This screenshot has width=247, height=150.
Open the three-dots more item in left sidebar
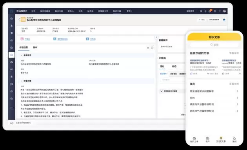click(12, 108)
